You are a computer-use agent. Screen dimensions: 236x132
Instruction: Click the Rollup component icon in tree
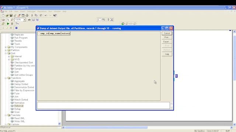pos(12,109)
